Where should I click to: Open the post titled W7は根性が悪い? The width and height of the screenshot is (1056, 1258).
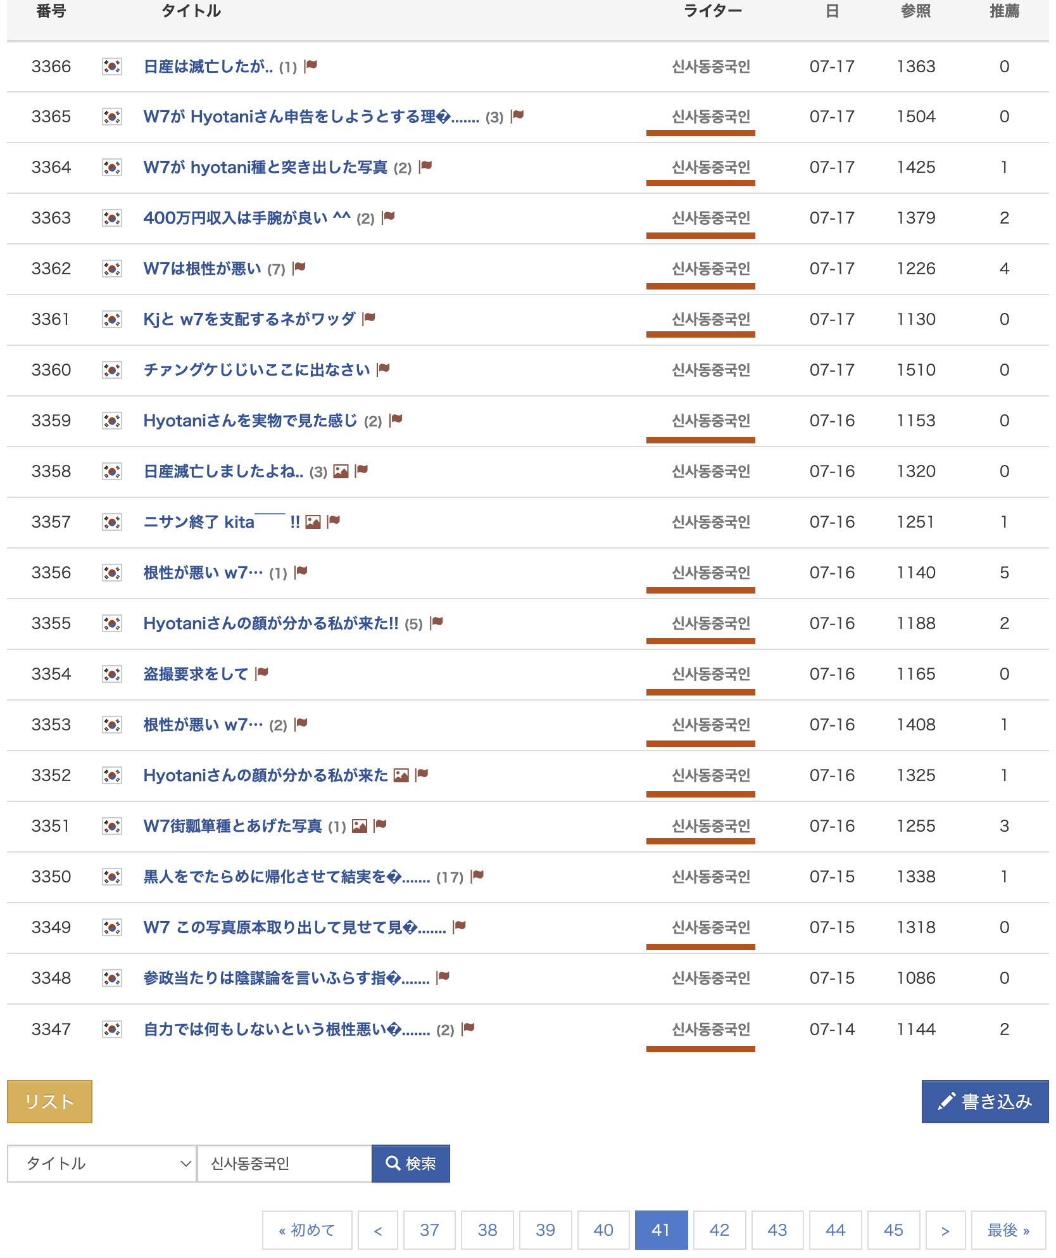202,269
